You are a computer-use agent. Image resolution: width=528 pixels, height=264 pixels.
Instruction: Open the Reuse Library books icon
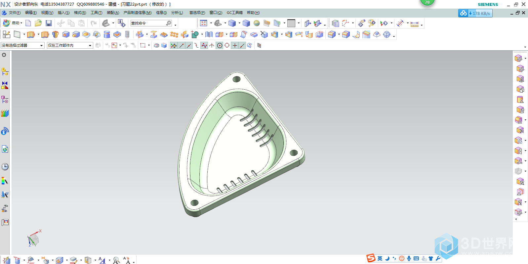(x=5, y=113)
